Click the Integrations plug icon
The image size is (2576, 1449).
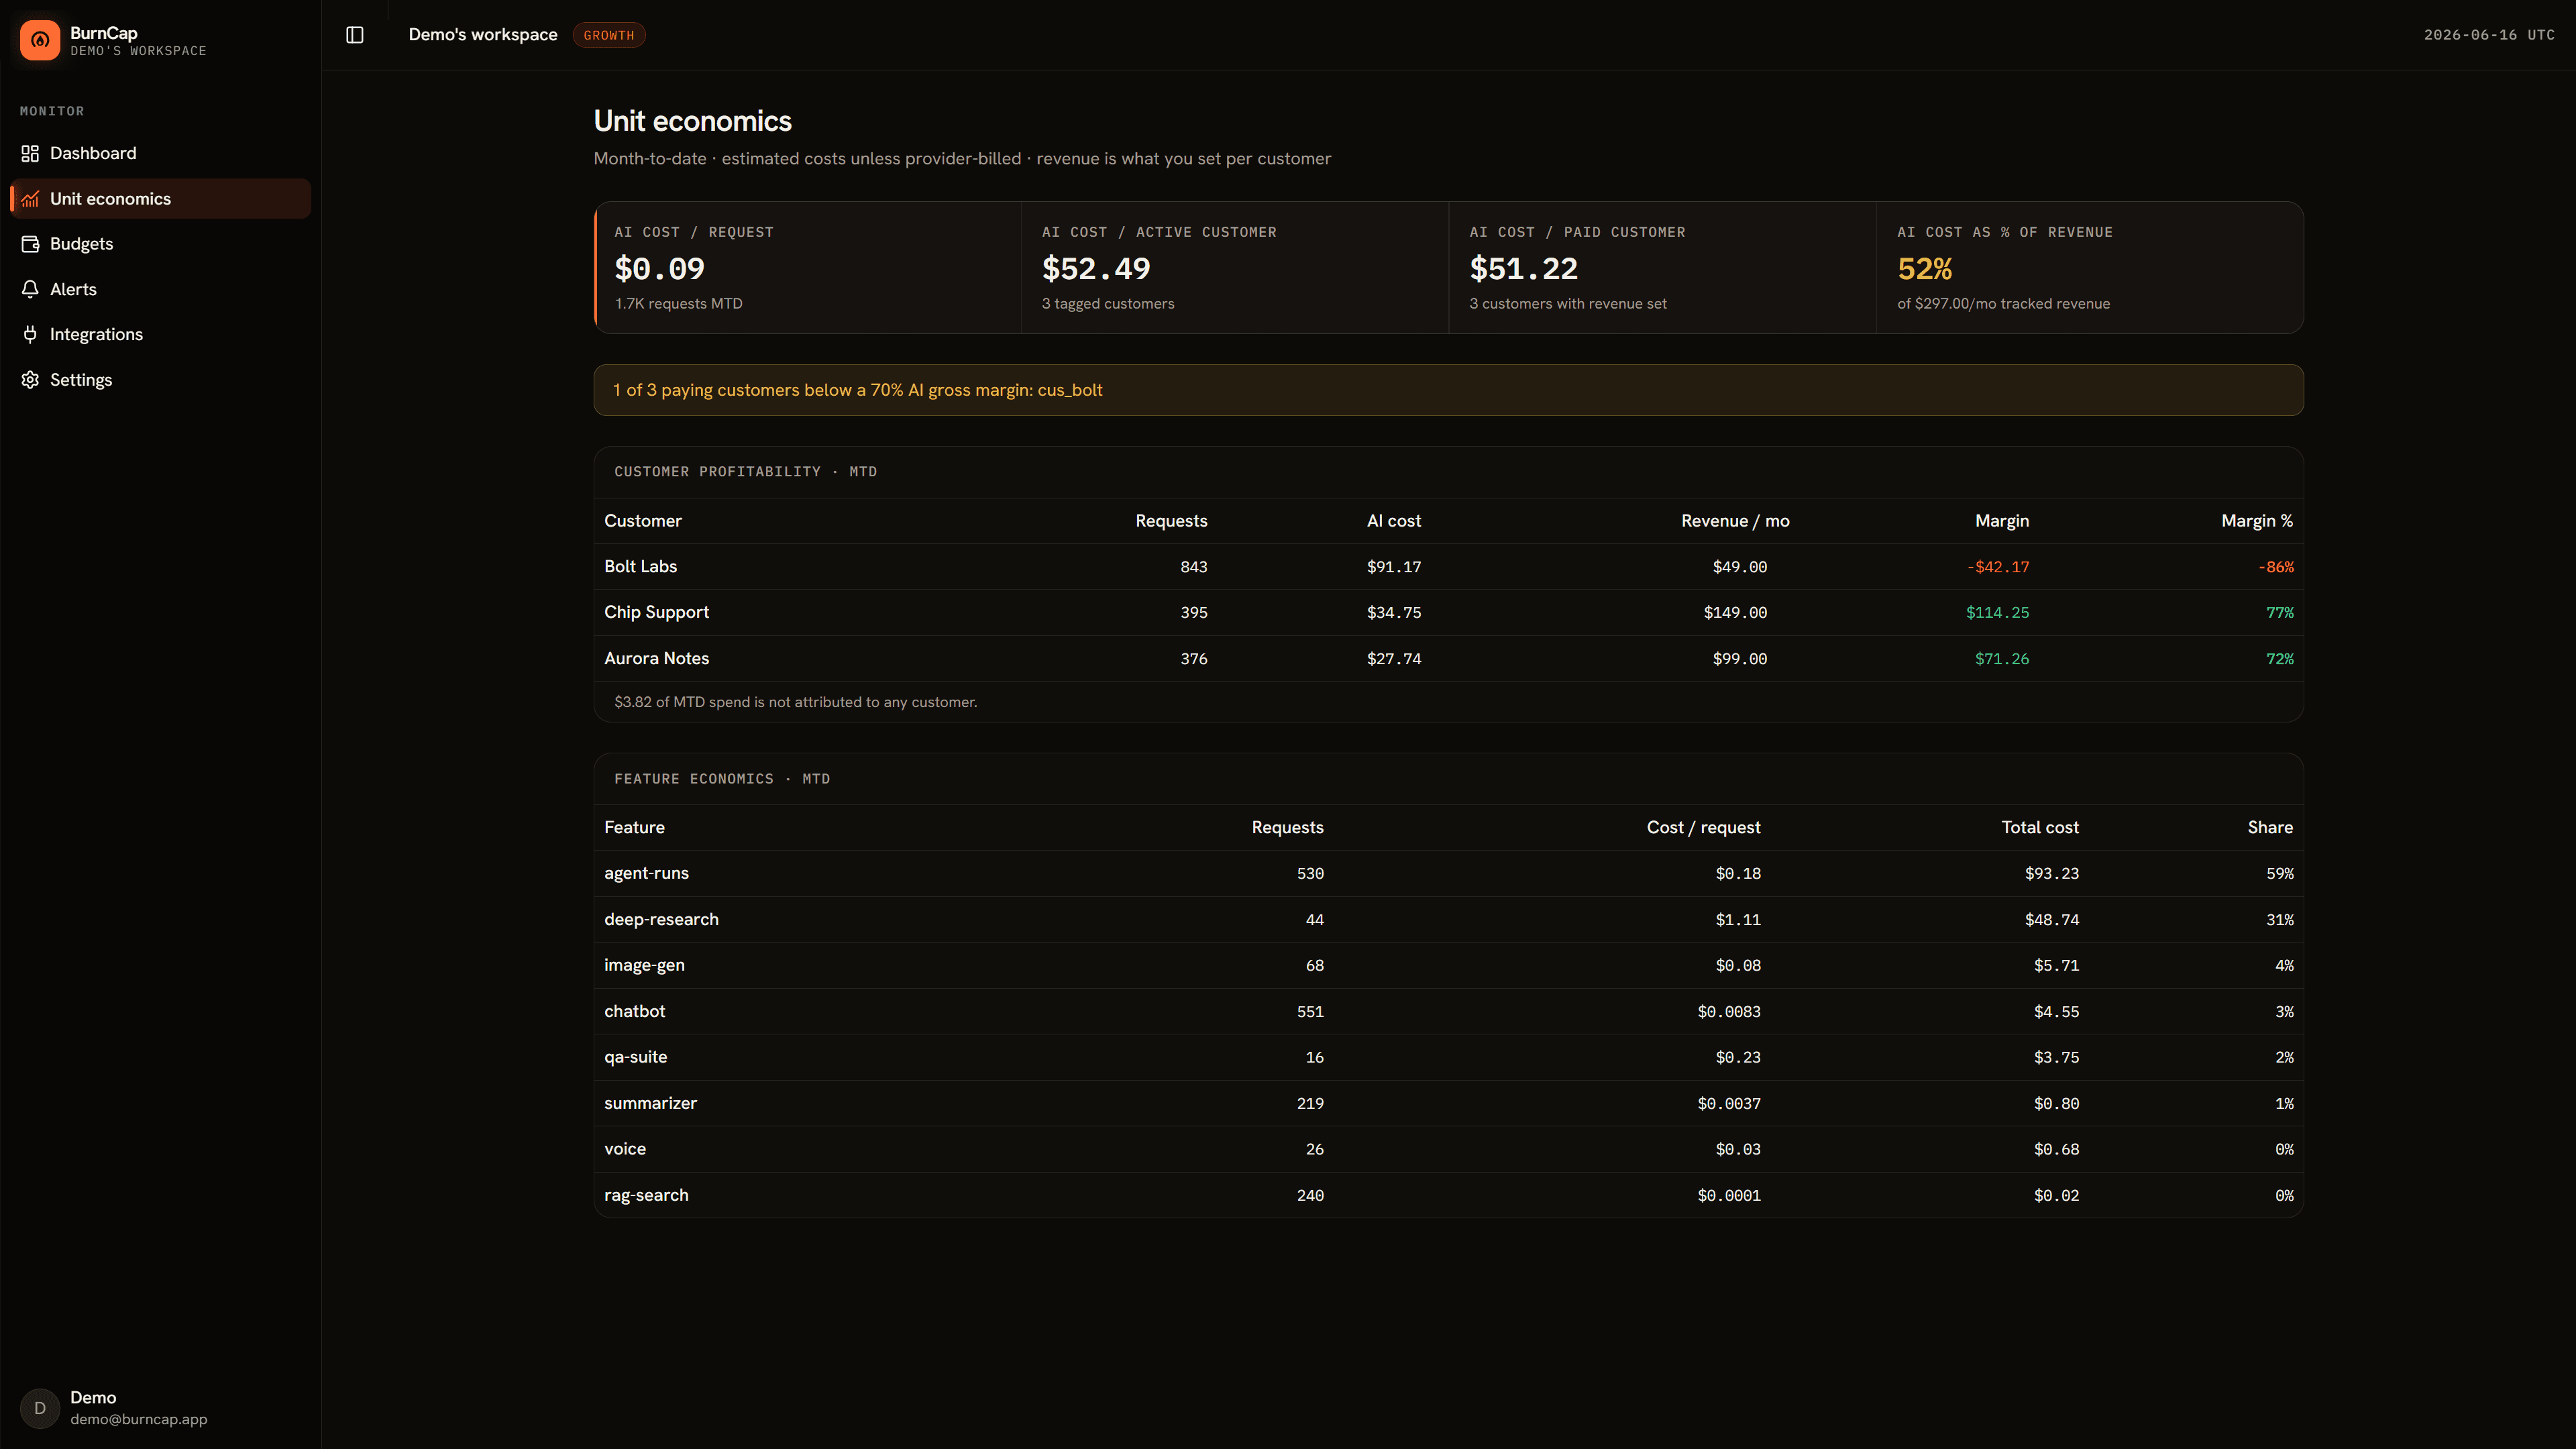[x=30, y=334]
